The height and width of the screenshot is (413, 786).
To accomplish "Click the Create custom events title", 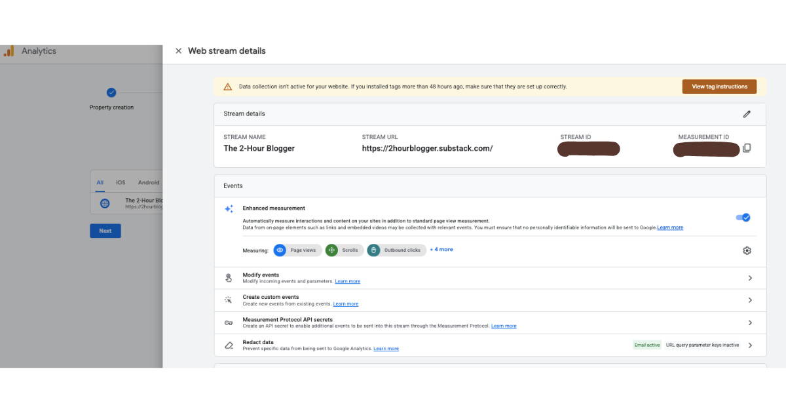I will (271, 297).
